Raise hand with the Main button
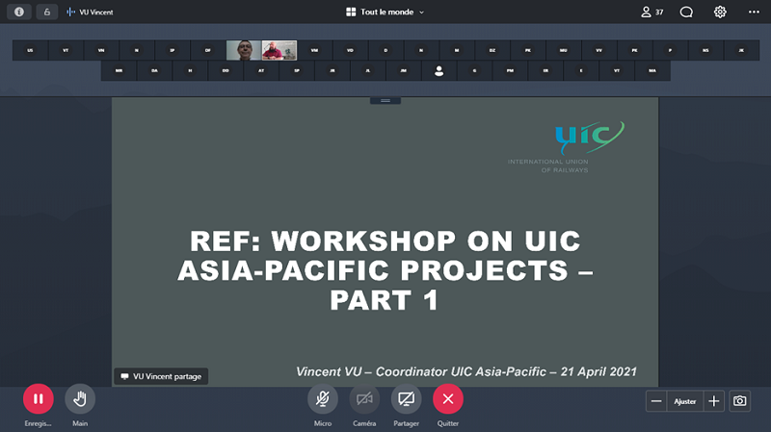Screen dimensions: 771x432 pos(80,398)
